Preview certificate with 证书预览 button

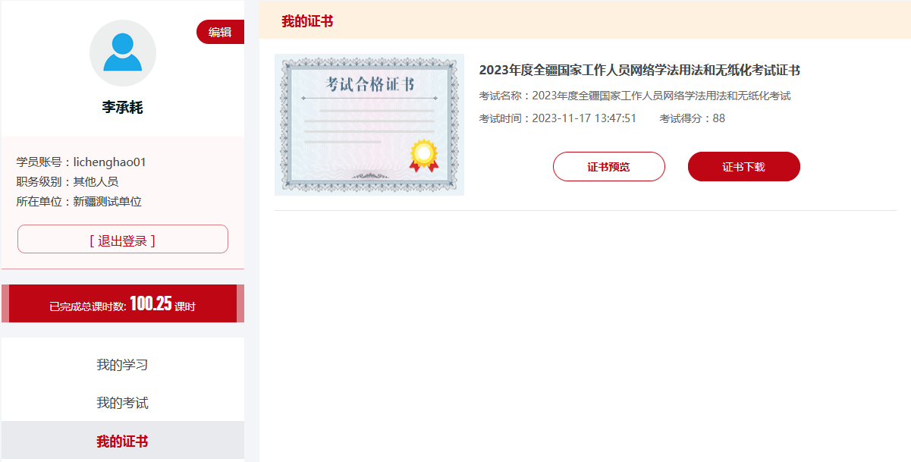click(609, 167)
